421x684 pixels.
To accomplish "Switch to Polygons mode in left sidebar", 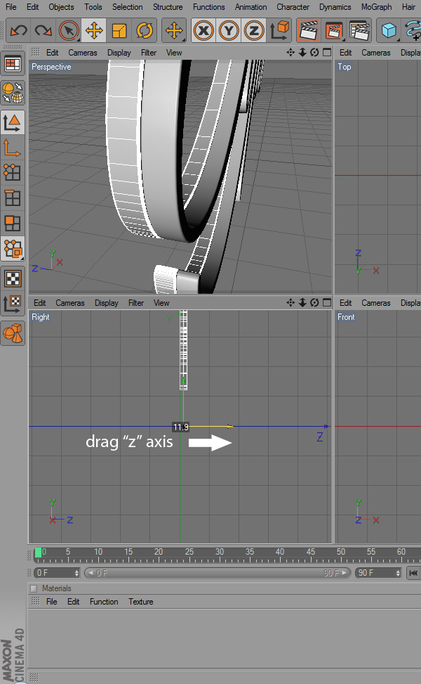I will pos(12,224).
